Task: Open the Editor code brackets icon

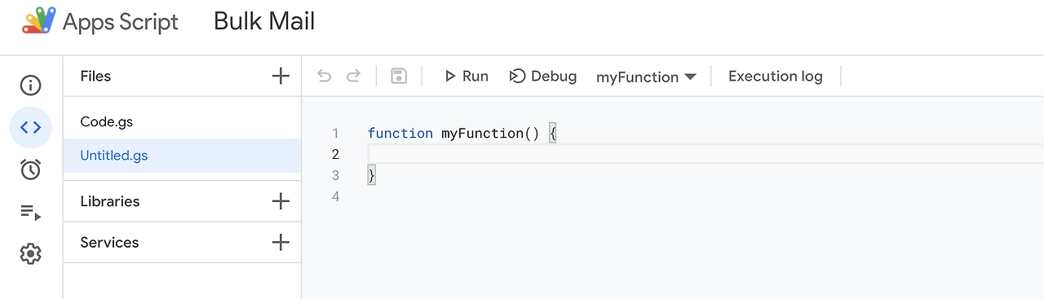Action: [30, 127]
